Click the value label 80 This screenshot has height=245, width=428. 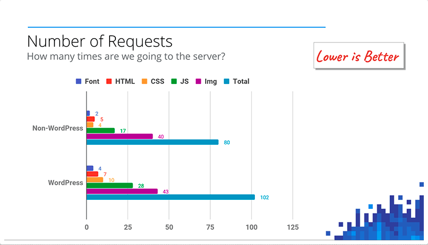pyautogui.click(x=227, y=143)
